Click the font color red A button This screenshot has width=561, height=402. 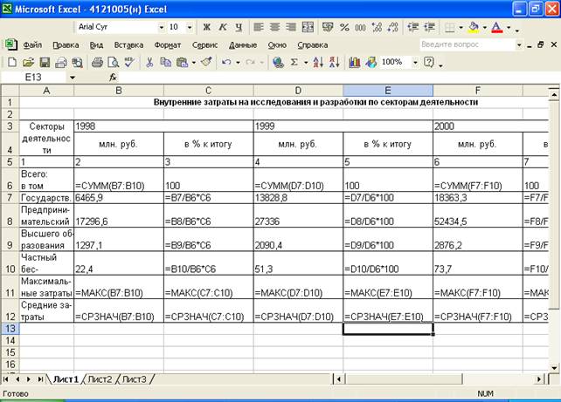tap(496, 27)
